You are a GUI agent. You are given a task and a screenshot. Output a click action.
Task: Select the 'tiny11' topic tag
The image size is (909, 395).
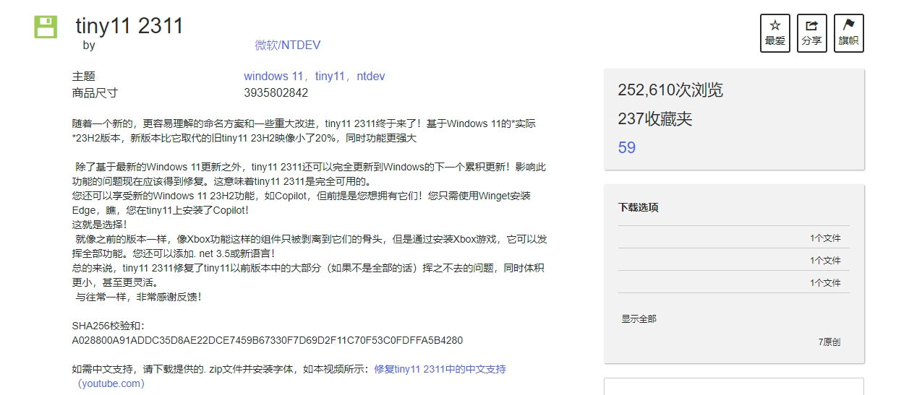330,76
